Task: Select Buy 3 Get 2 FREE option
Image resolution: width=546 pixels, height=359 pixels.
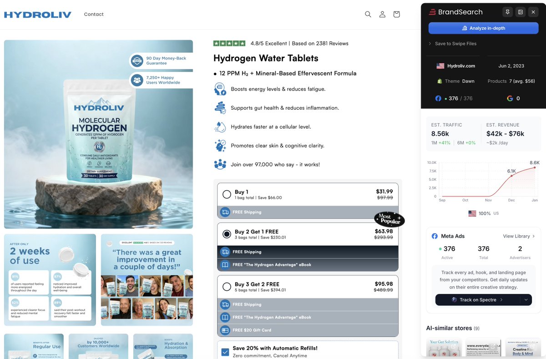Action: point(227,287)
